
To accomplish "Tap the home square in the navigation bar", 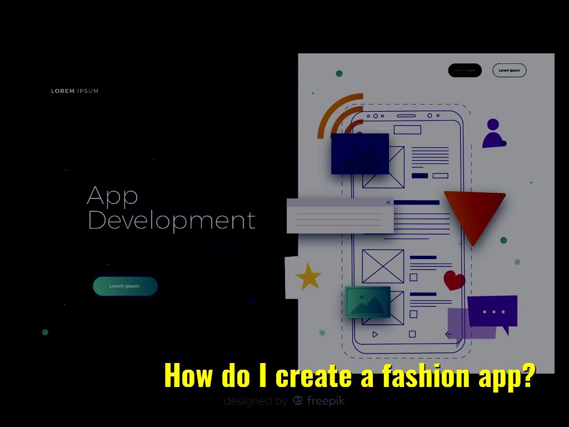I will coord(411,334).
